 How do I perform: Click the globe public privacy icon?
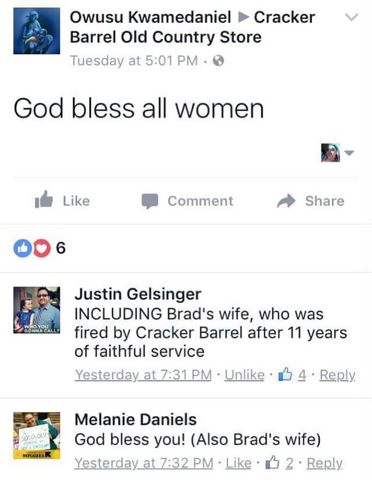click(217, 60)
